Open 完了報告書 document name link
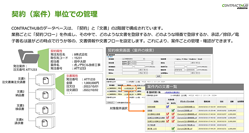 tap(151, 125)
